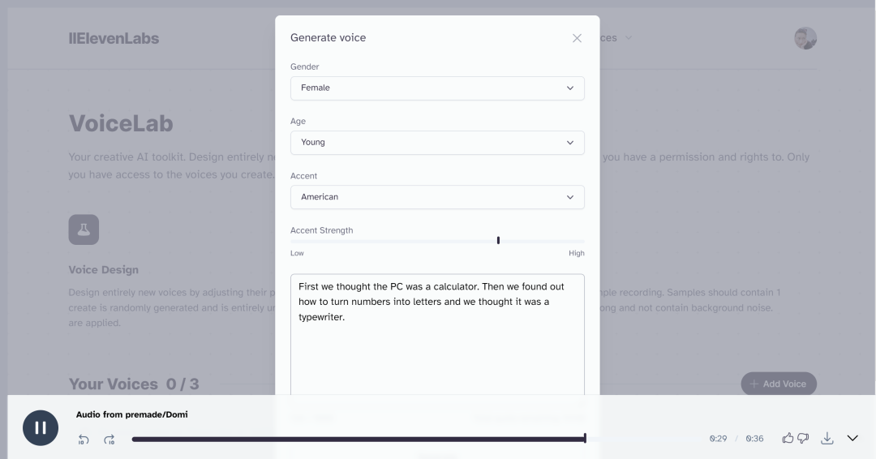Go to ElevenLabs home logo
The width and height of the screenshot is (876, 459).
[x=114, y=38]
